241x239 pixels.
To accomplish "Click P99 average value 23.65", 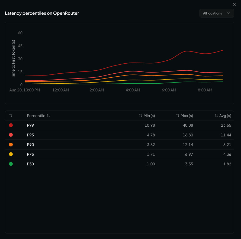I will click(x=226, y=125).
